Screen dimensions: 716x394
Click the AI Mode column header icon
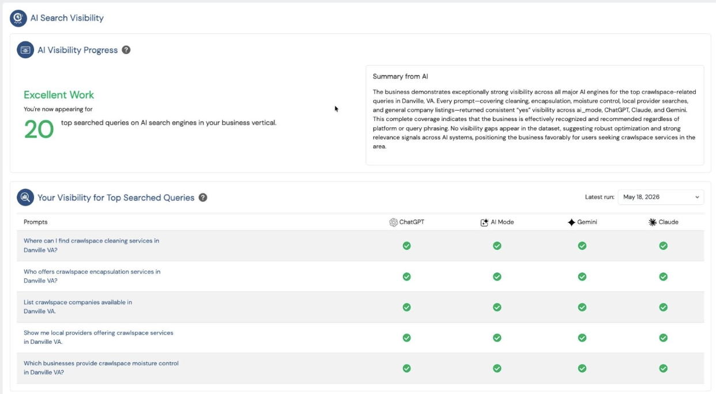[484, 222]
